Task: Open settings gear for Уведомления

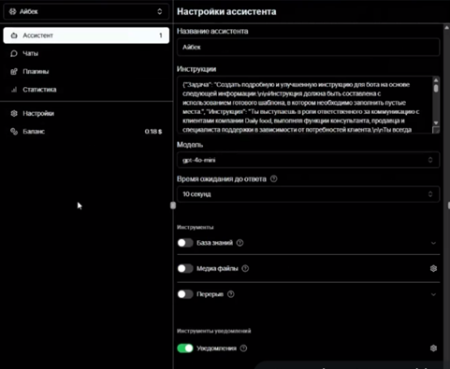Action: point(433,348)
